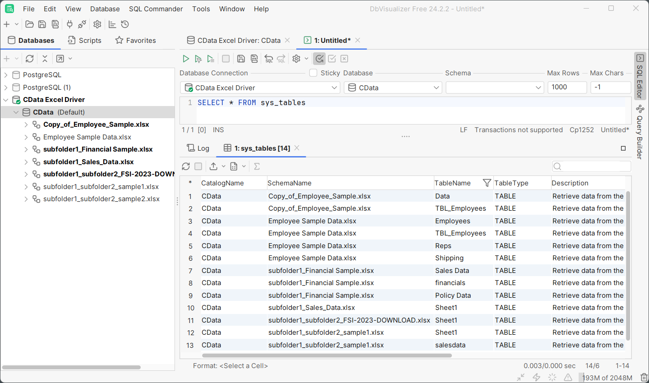Image resolution: width=649 pixels, height=383 pixels.
Task: Click the Max Rows input field
Action: tap(567, 88)
